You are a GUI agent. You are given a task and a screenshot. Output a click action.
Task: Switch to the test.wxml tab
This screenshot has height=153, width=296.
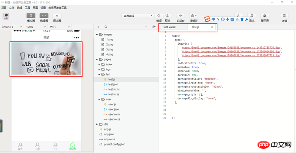point(169,27)
